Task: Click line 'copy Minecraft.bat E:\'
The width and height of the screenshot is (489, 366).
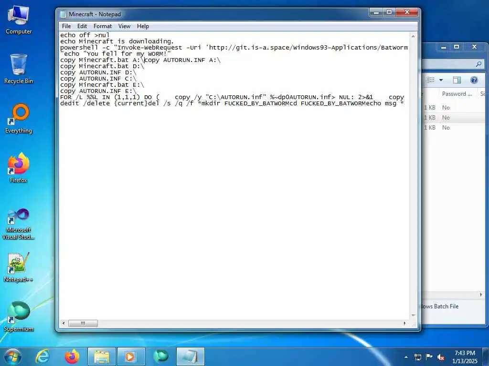Action: point(102,85)
